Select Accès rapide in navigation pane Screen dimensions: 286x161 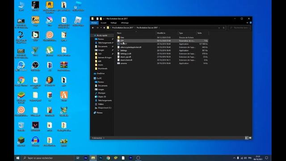[x=102, y=35]
